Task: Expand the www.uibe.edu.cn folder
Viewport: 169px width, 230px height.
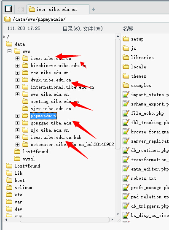Action: [17, 94]
